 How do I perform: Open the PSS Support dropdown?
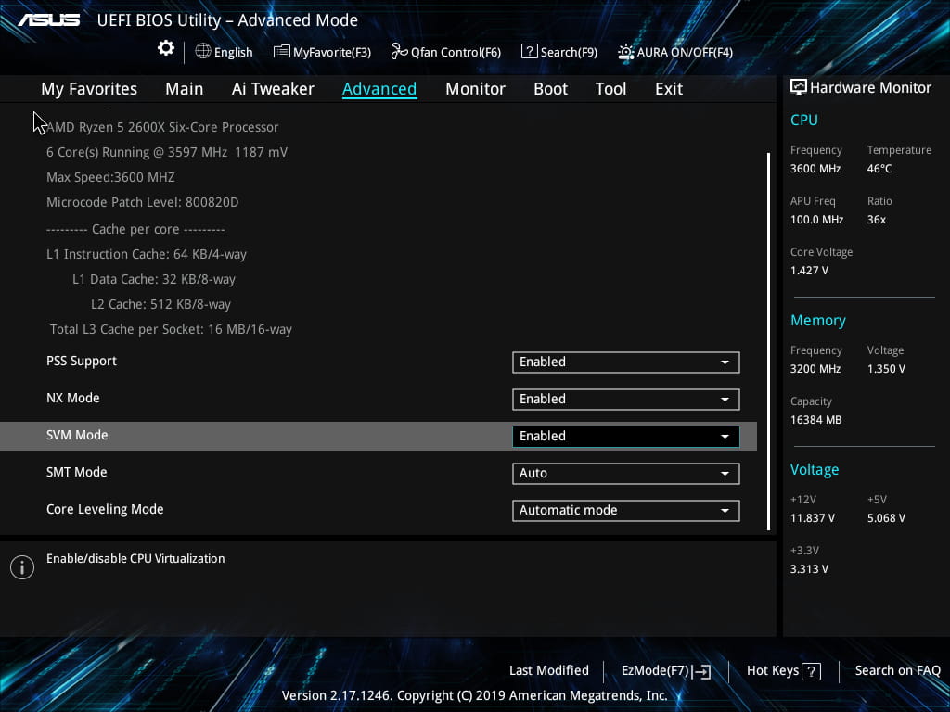626,362
